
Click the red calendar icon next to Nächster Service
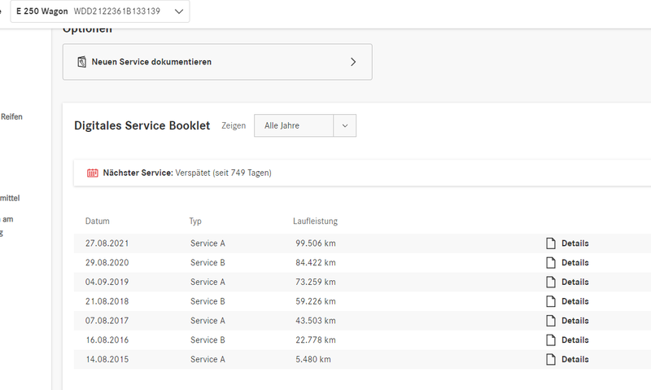point(92,173)
